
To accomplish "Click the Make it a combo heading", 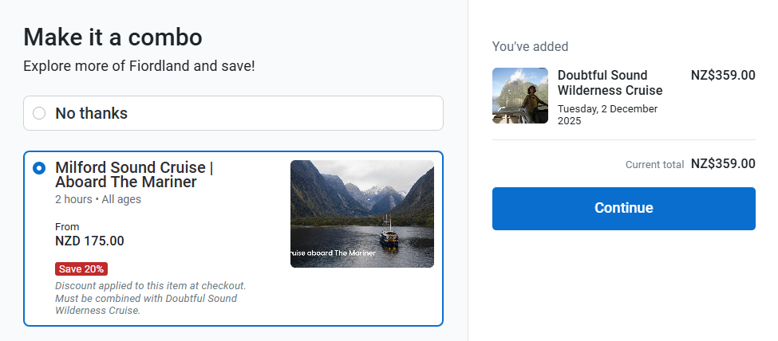I will click(113, 37).
